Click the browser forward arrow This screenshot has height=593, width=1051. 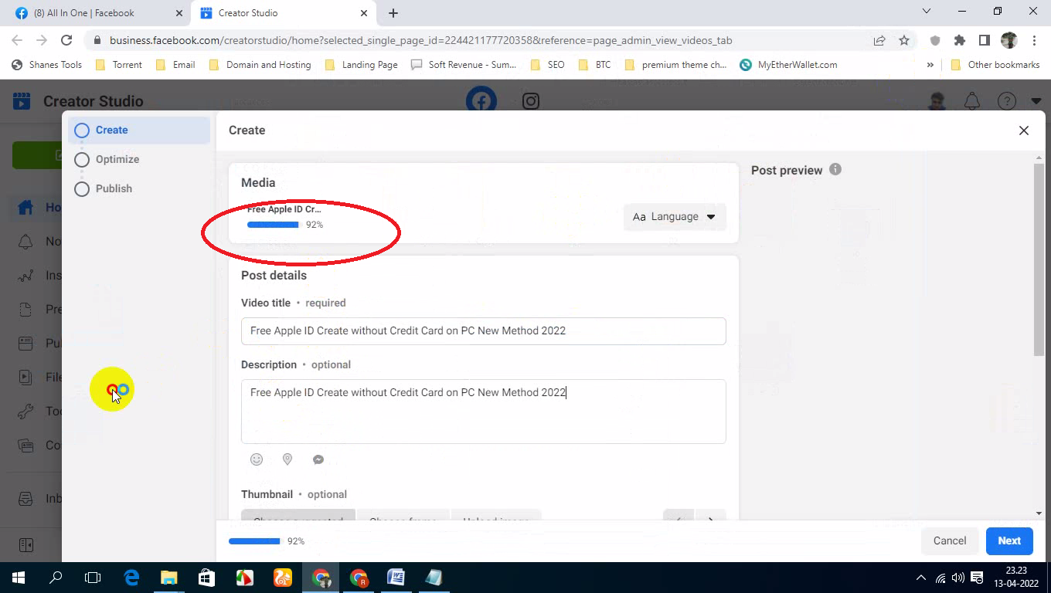pyautogui.click(x=42, y=40)
